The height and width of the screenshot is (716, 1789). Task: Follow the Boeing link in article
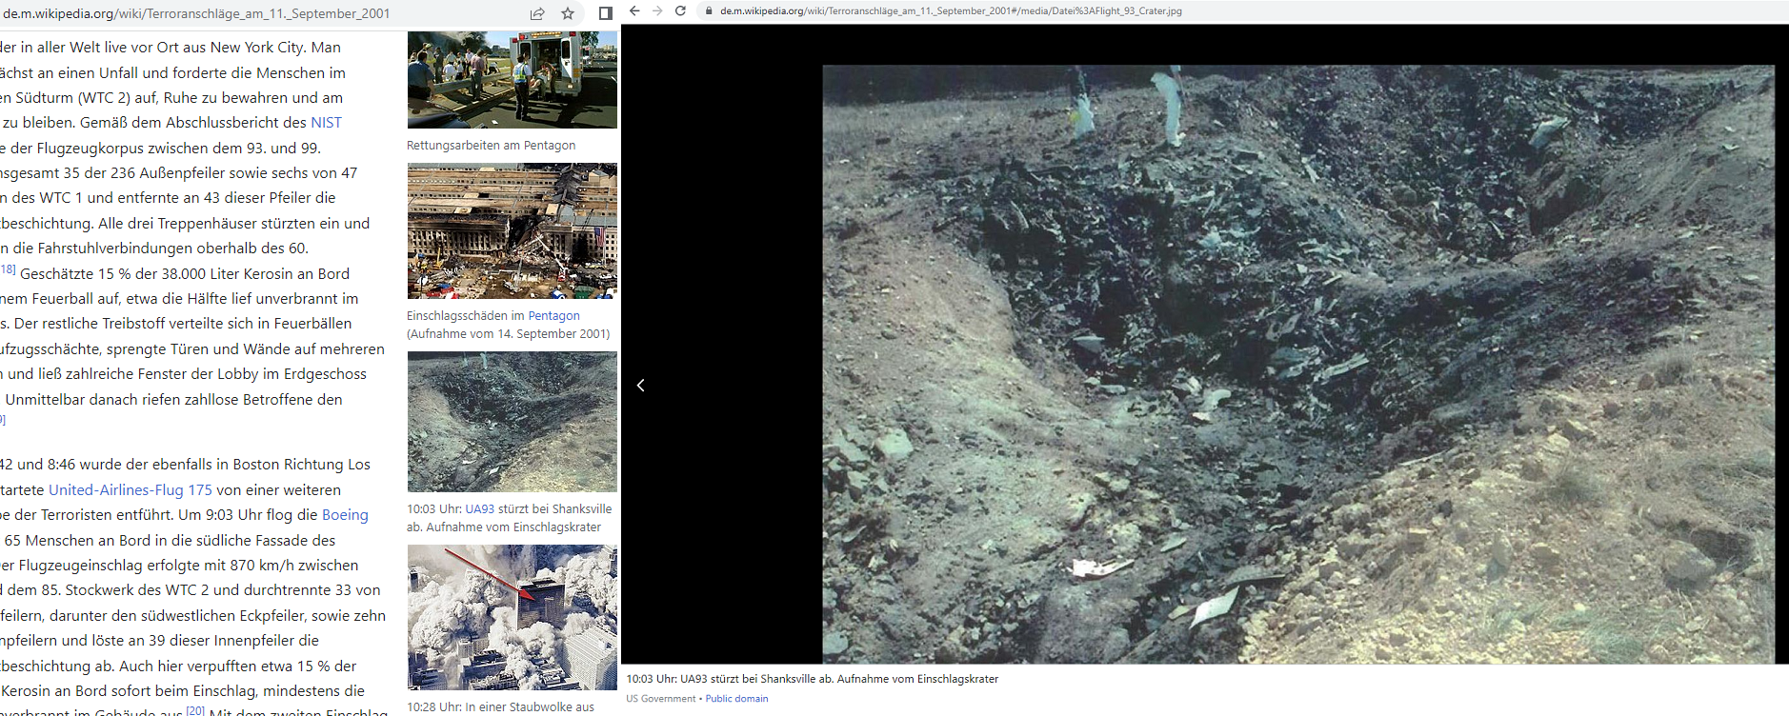coord(345,515)
